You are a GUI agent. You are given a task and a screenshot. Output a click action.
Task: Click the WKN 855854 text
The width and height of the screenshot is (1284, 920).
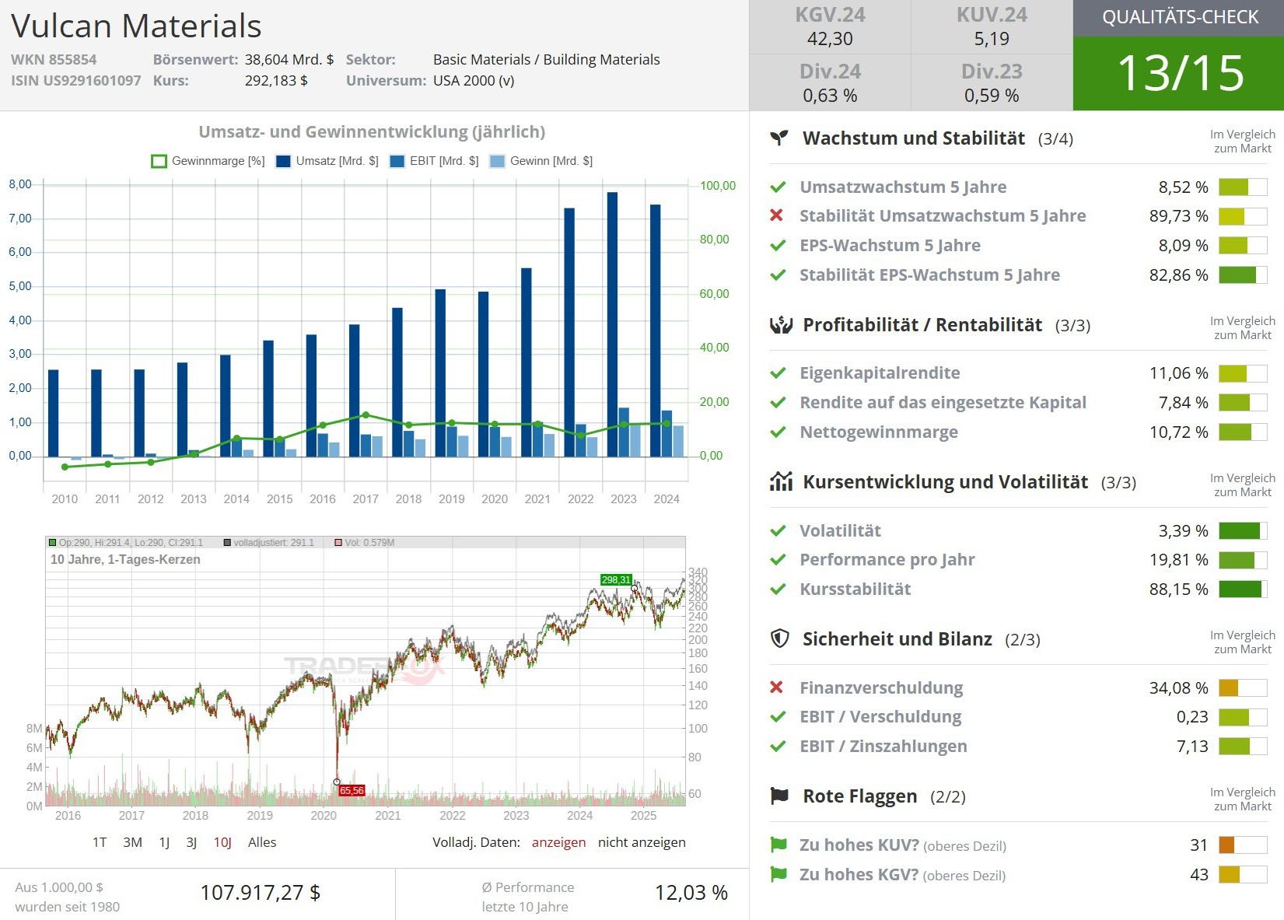point(54,60)
